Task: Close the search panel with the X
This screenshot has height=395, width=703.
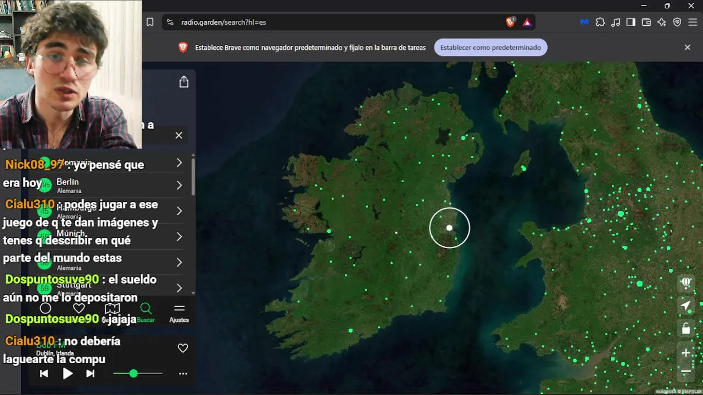Action: pos(178,135)
